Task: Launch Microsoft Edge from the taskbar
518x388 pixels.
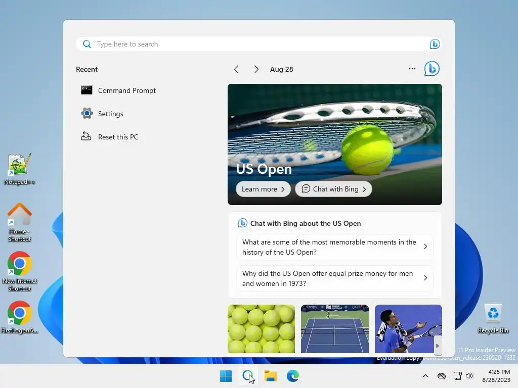Action: point(293,376)
